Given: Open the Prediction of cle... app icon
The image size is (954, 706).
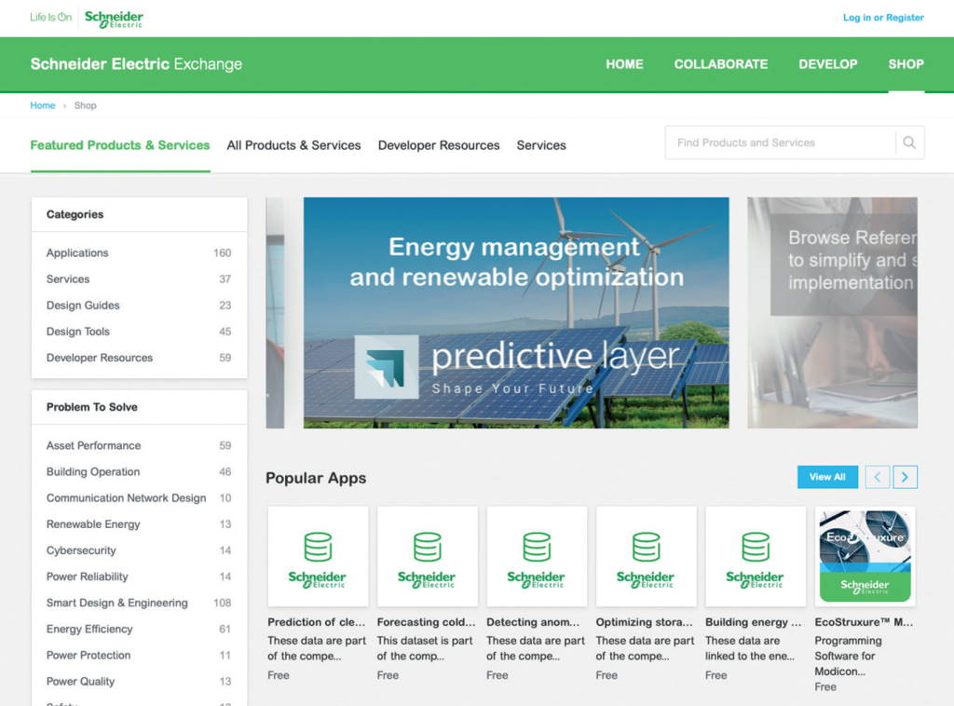Looking at the screenshot, I should pos(318,557).
